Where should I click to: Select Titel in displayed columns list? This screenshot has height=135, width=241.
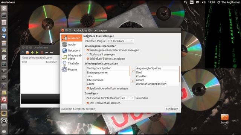click(157, 72)
